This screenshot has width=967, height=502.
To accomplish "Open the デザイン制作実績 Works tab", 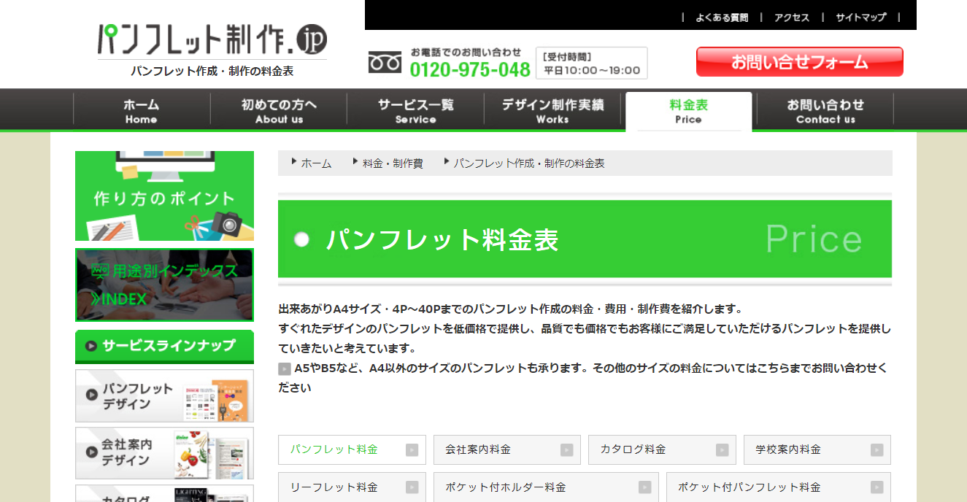I will pos(552,110).
